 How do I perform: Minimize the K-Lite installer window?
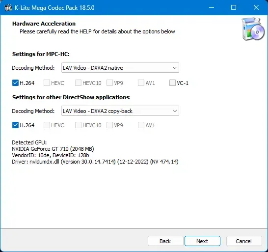click(x=212, y=7)
